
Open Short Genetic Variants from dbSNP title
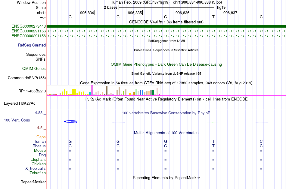tap(166, 73)
